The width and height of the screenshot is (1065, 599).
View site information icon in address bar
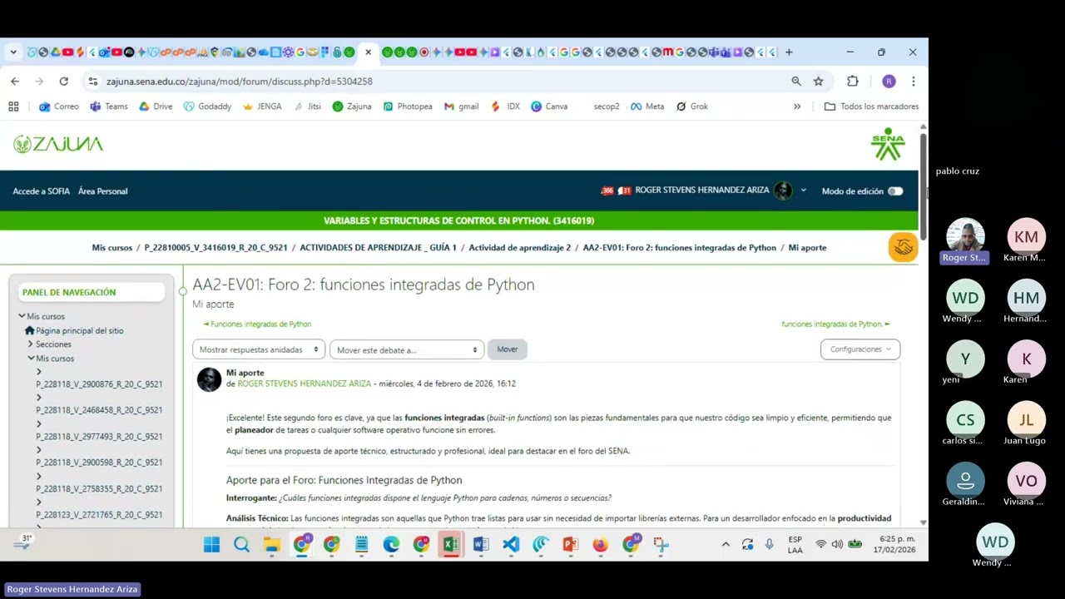coord(92,81)
